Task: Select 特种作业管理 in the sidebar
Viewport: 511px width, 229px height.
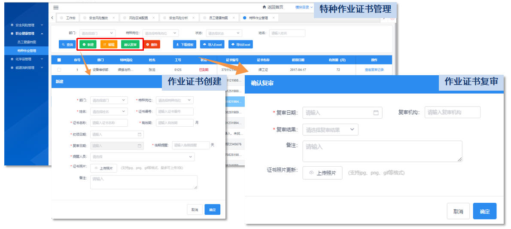Action: 27,51
